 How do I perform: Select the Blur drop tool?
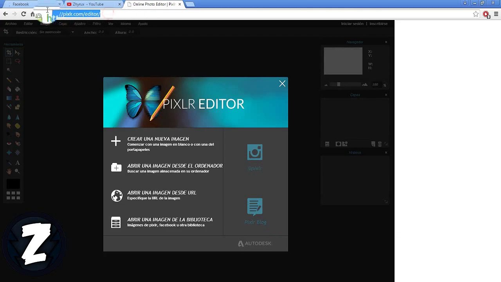pyautogui.click(x=9, y=117)
